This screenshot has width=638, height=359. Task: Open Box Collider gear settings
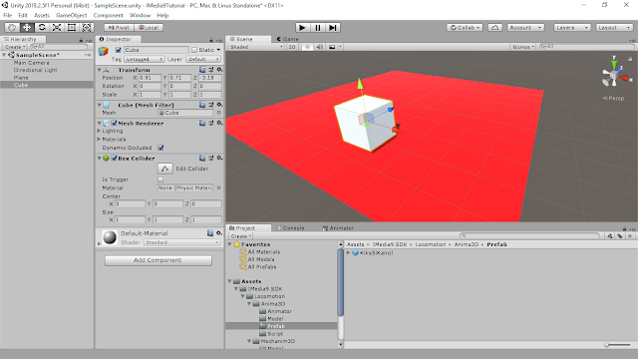[219, 158]
